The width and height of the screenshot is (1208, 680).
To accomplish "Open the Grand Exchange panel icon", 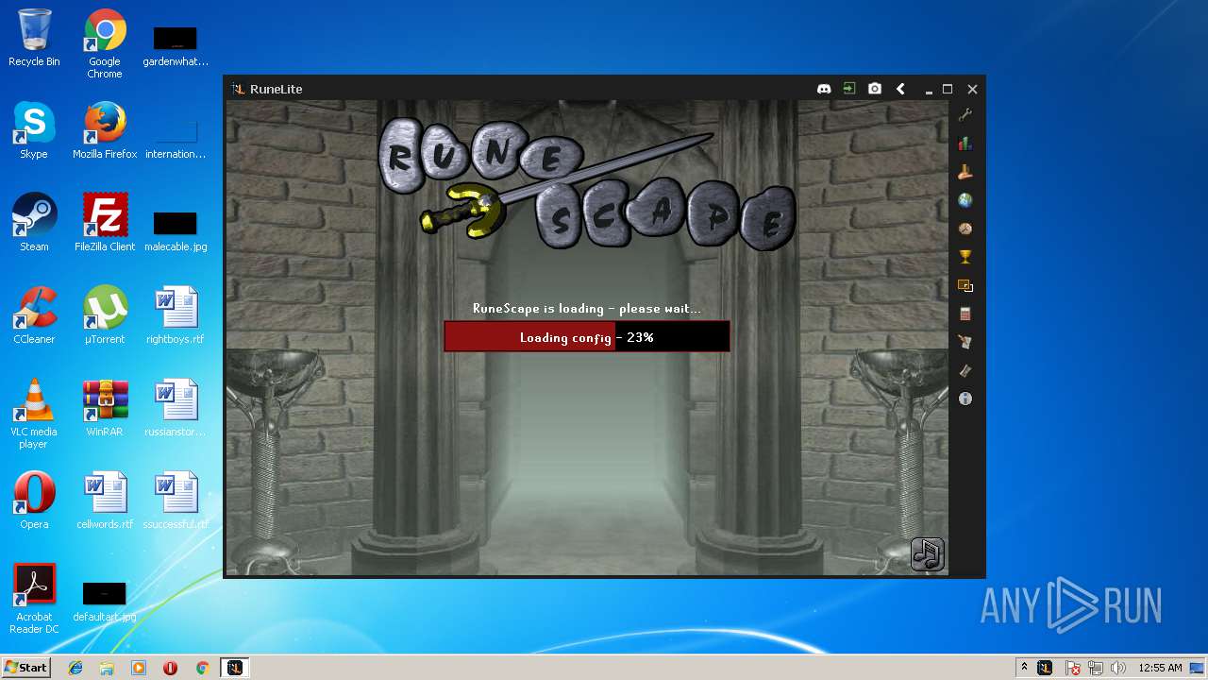I will coord(965,172).
